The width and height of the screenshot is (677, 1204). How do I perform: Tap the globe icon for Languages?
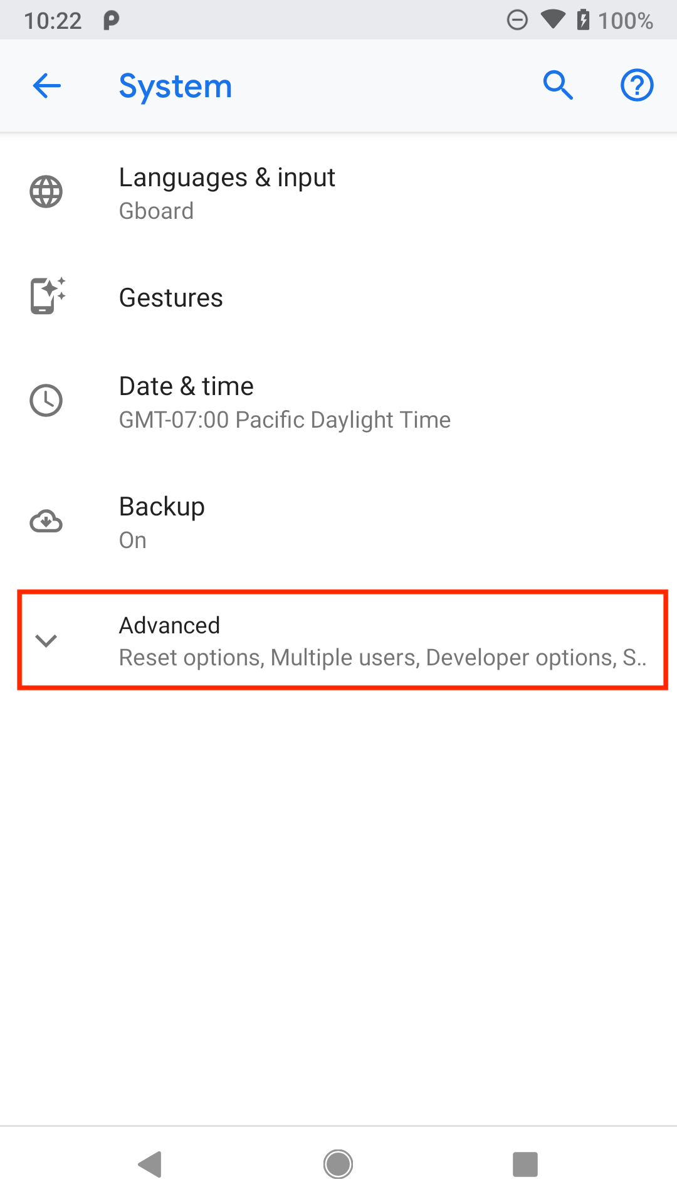[x=46, y=192]
